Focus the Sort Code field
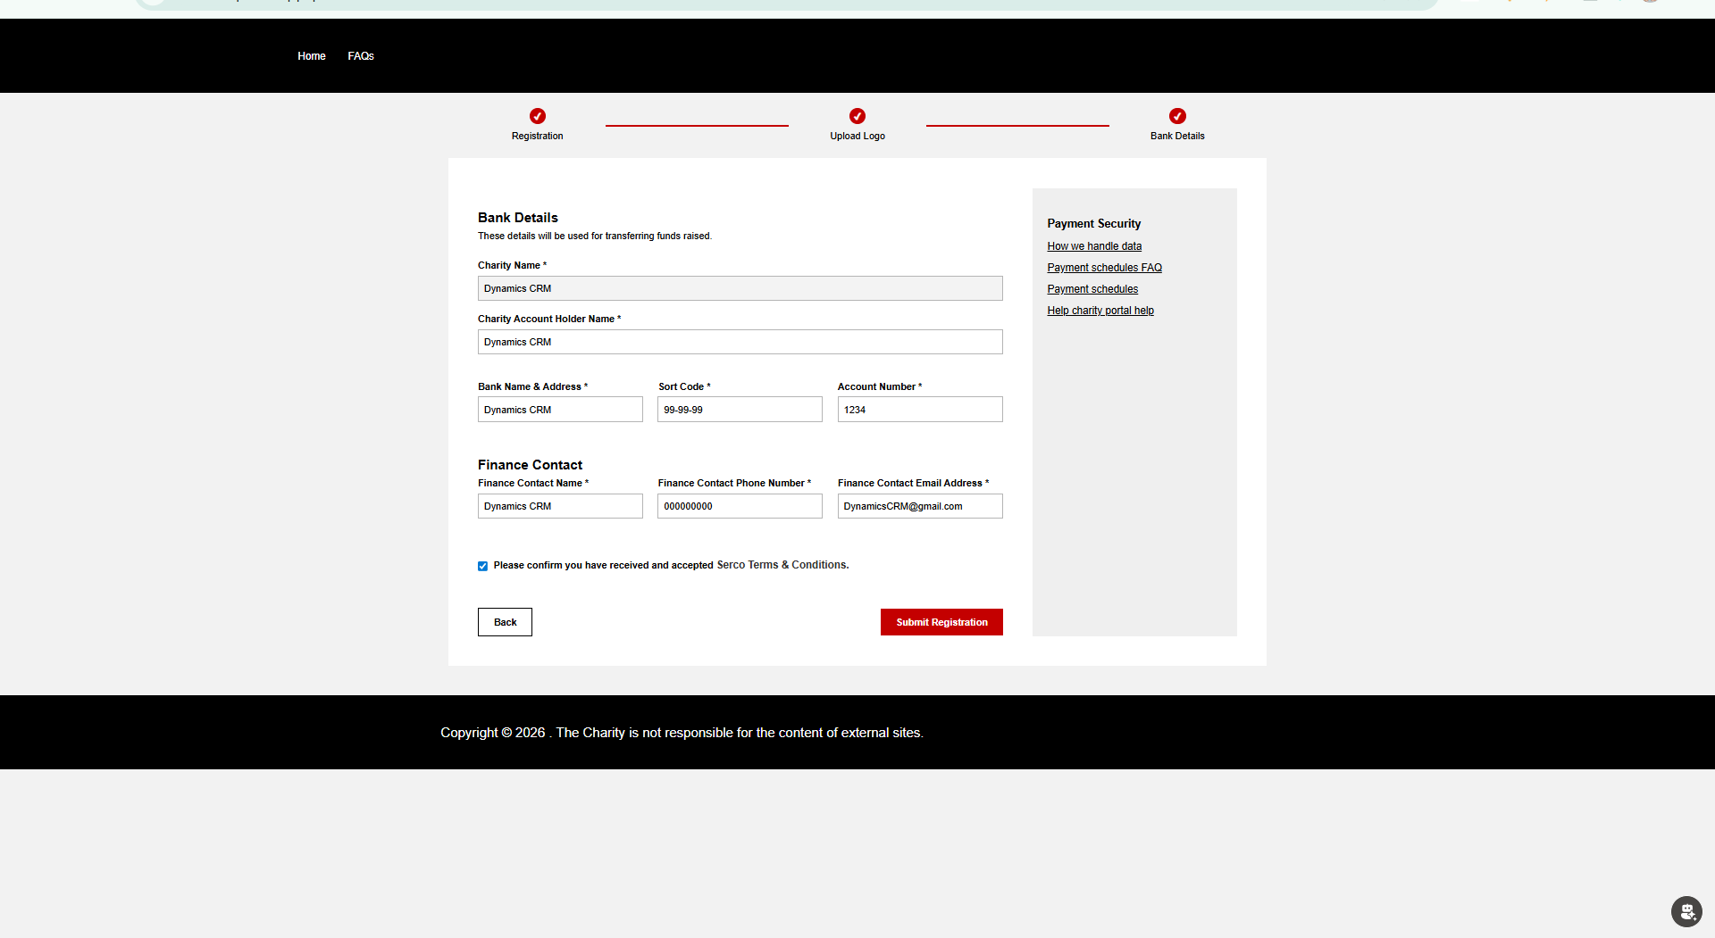 pos(740,410)
